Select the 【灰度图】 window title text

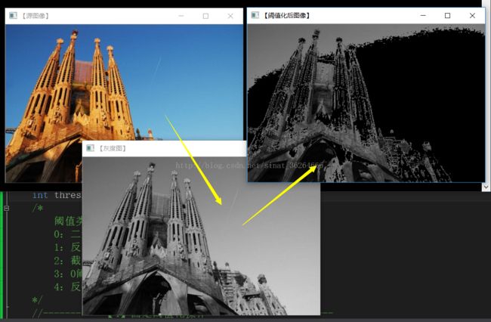pos(113,148)
